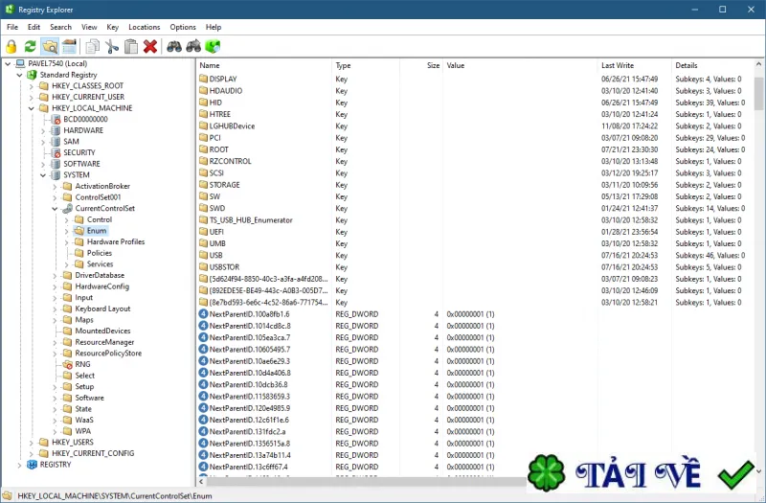Click the CurrentControlSet link icon
Image resolution: width=766 pixels, height=503 pixels.
[x=68, y=208]
